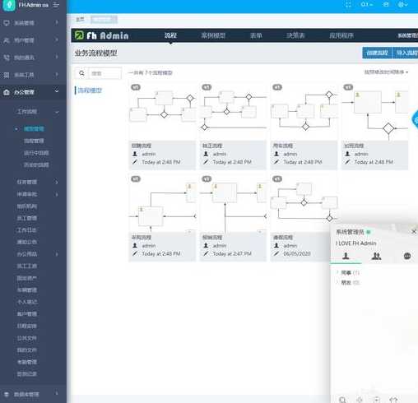
Task: Switch to the 流程 tab
Action: click(170, 35)
